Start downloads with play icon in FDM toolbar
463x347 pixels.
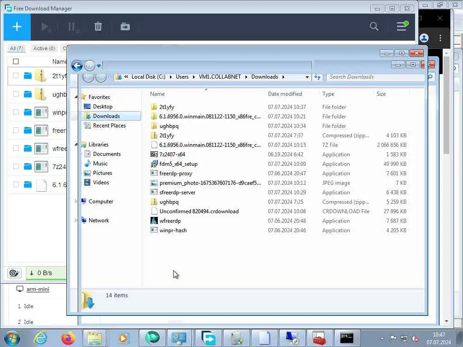tap(46, 27)
